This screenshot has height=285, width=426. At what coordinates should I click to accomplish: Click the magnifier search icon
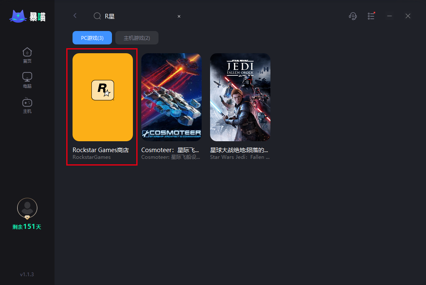[97, 16]
